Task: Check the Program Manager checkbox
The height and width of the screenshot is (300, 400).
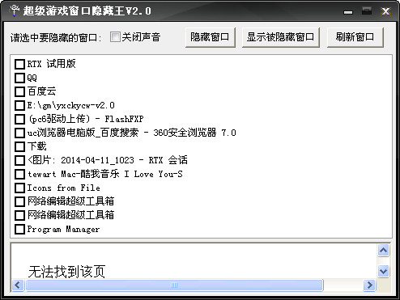Action: (x=19, y=229)
